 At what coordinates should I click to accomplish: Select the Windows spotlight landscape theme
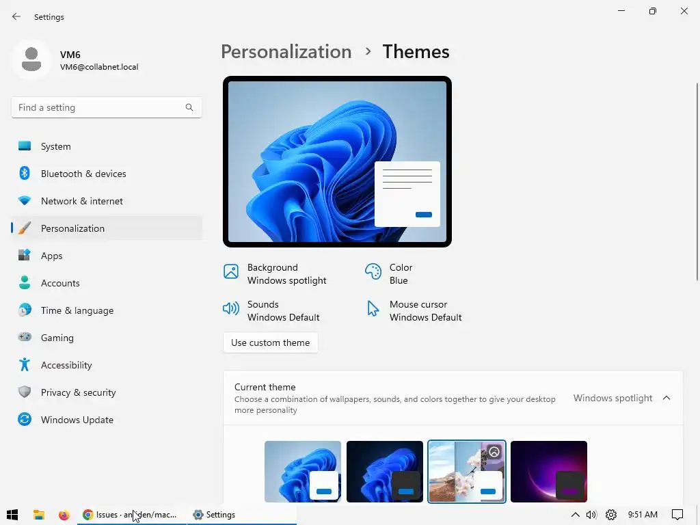tap(466, 472)
